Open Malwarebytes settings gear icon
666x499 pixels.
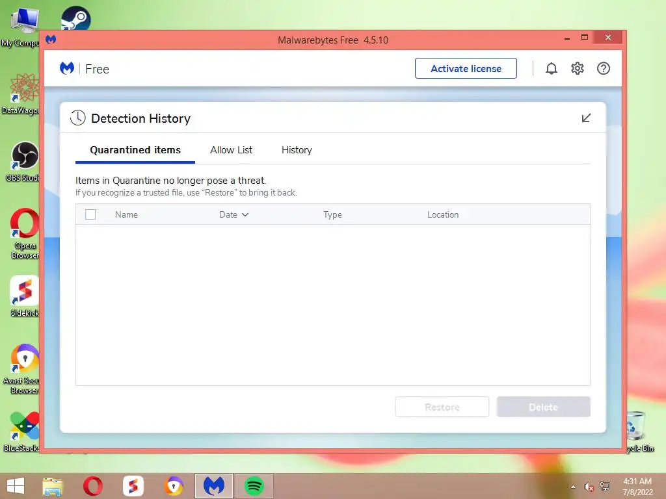[x=578, y=68]
